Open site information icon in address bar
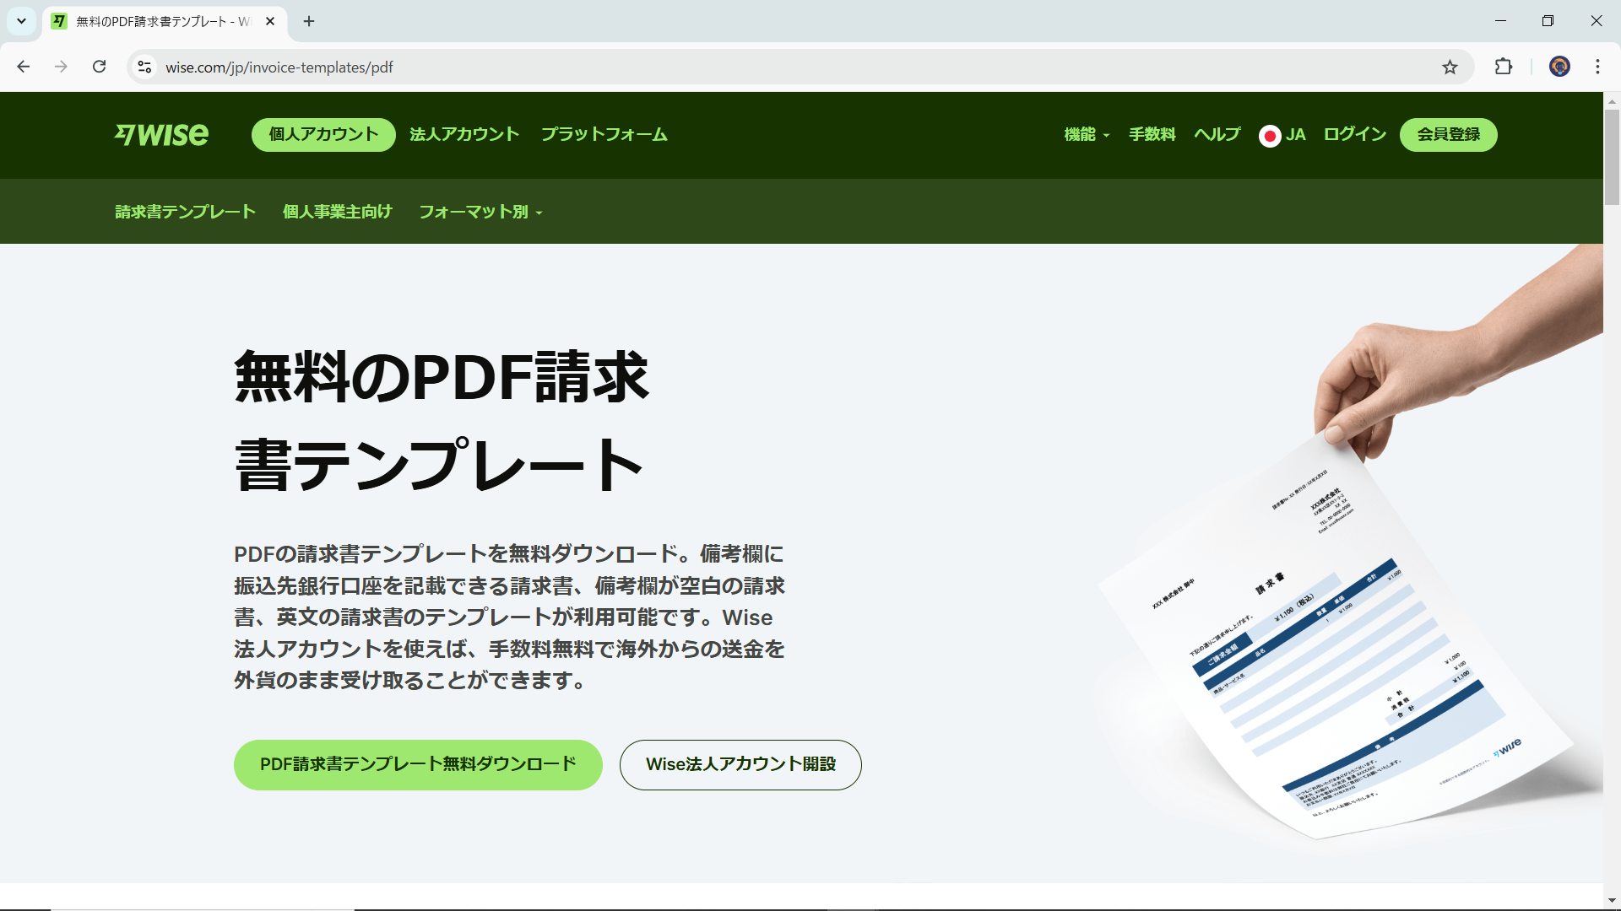 point(144,67)
